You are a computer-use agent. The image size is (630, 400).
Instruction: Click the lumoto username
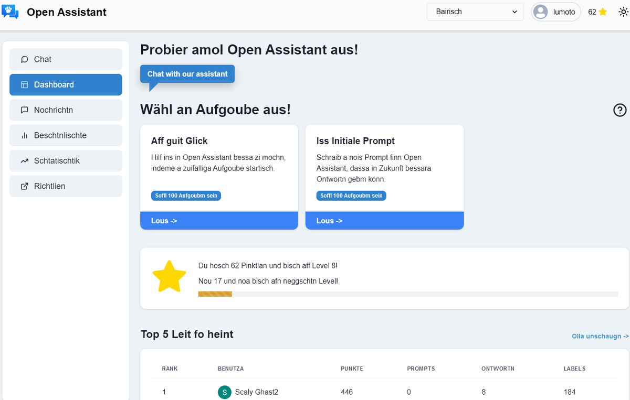point(564,12)
